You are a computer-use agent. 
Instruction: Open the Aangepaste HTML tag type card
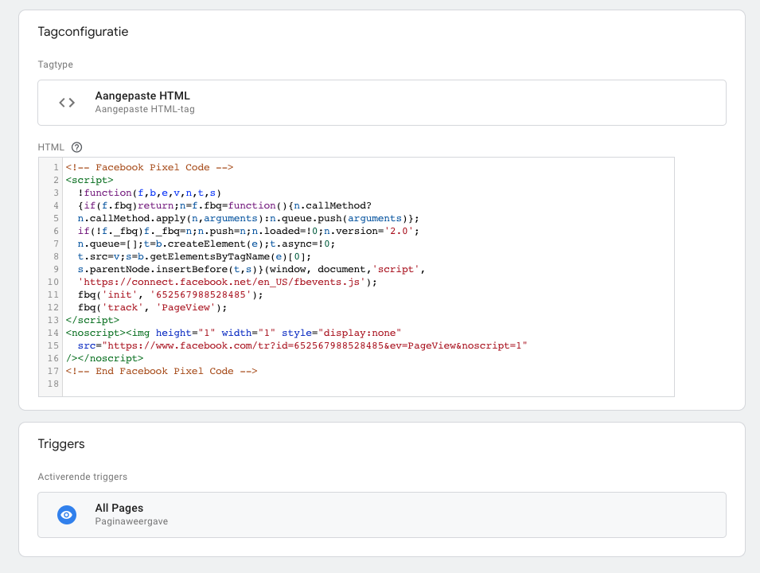click(x=382, y=103)
